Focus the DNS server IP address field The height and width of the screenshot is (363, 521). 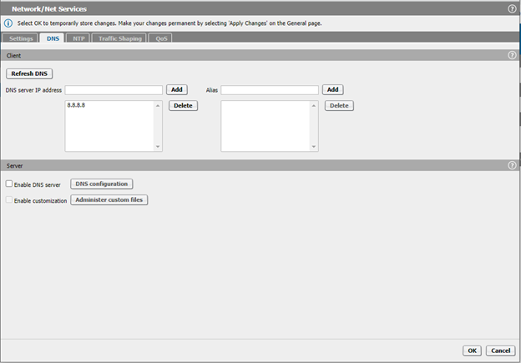click(114, 90)
